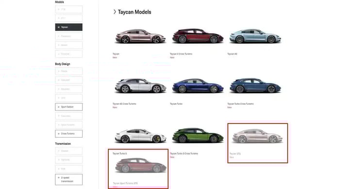Click New label under Taycan Turbo Cross Turismo
This screenshot has height=189, width=337.
[230, 107]
